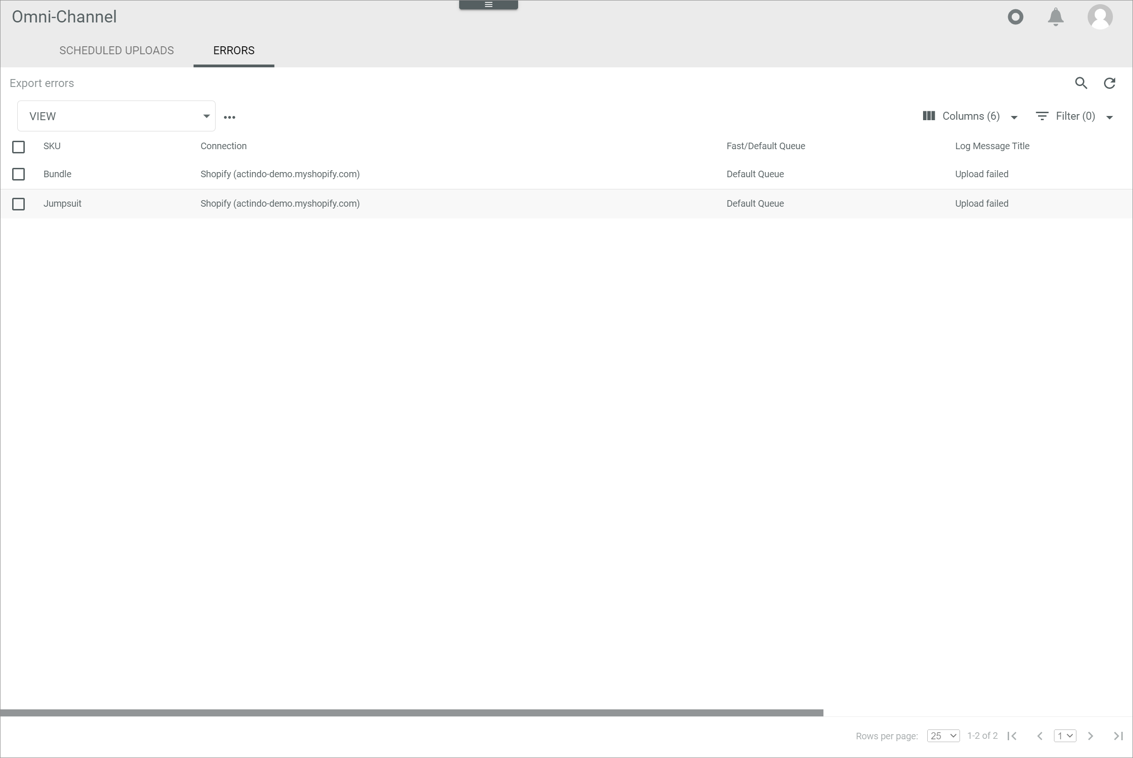Click the Bundle SKU cell
The height and width of the screenshot is (758, 1133).
(x=58, y=174)
